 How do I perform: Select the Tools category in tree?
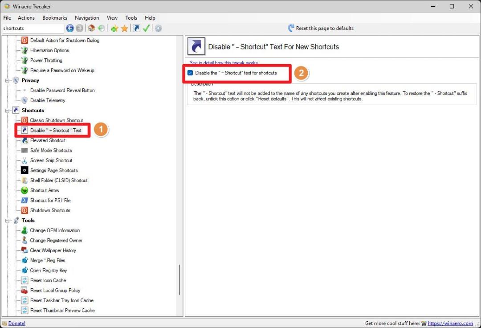pos(28,220)
